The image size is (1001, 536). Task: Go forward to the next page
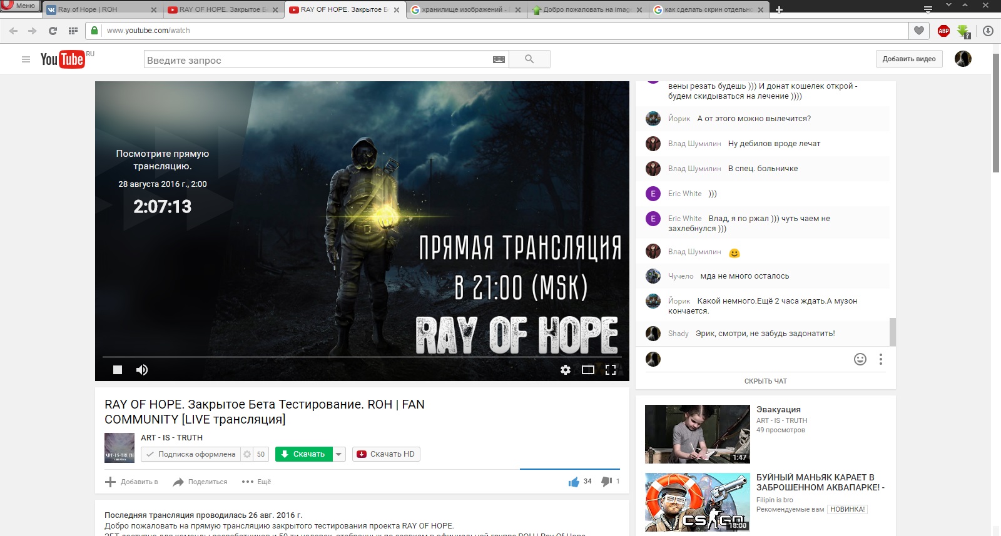[x=33, y=31]
